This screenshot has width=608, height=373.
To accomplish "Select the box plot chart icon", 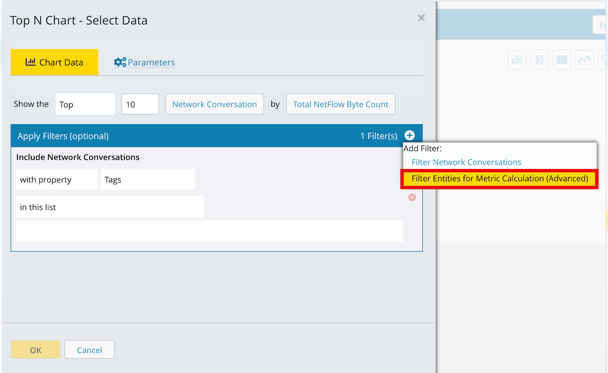I will [x=539, y=60].
